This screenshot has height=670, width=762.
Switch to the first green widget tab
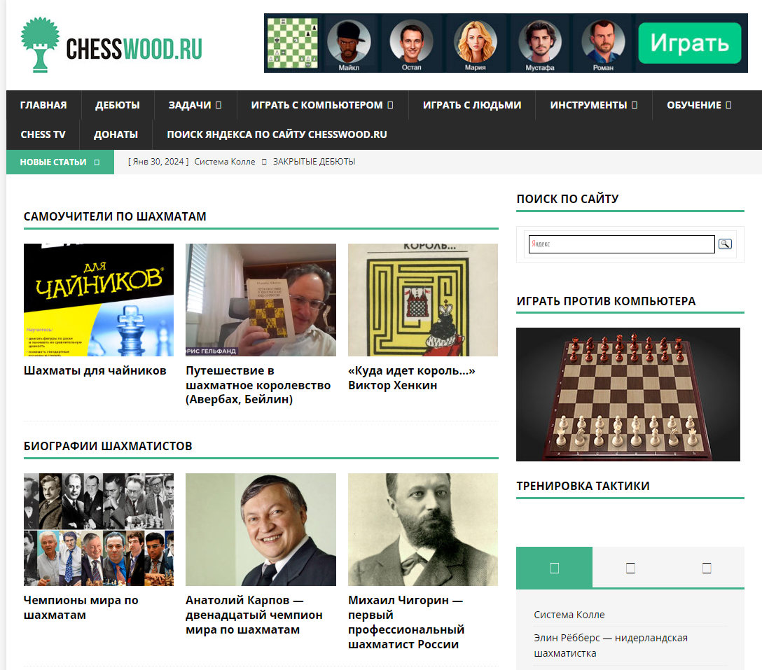554,568
